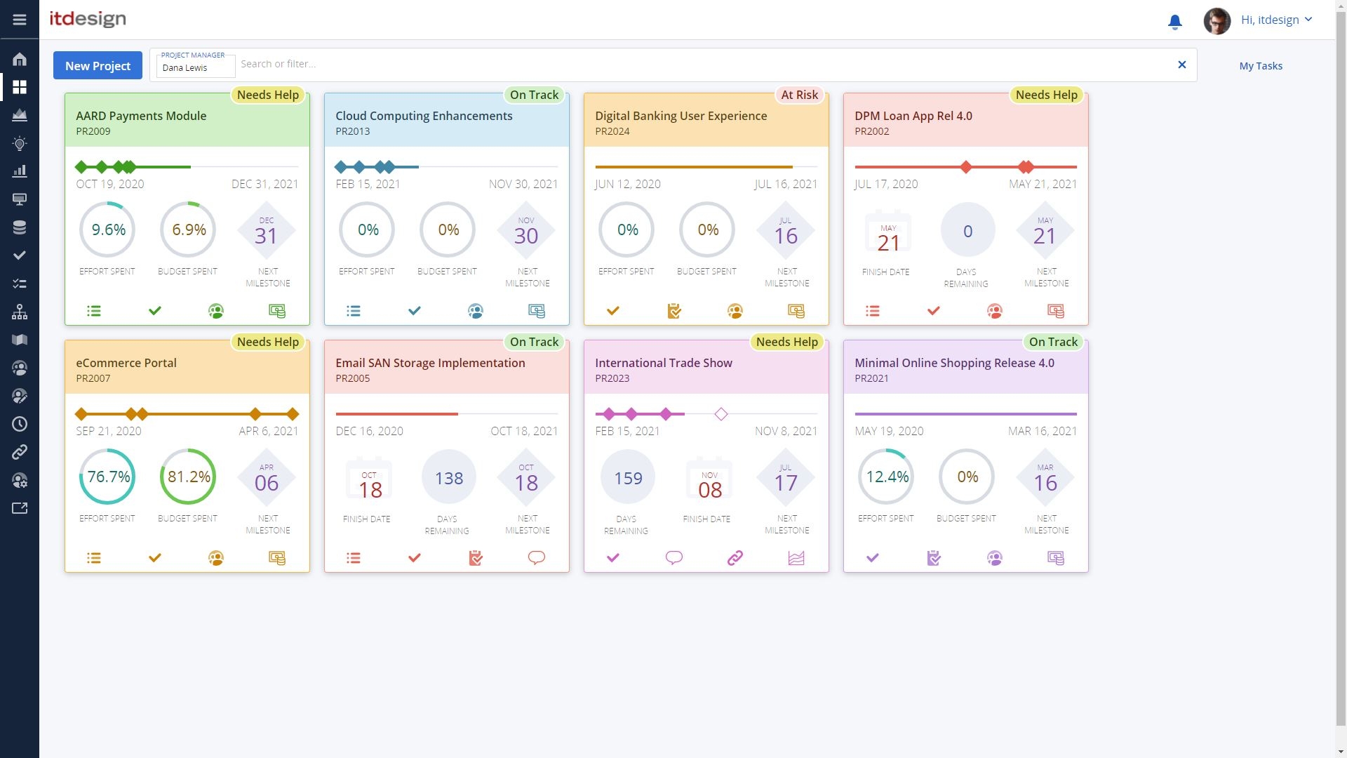Open links icon on International Trade Show card

tap(735, 558)
